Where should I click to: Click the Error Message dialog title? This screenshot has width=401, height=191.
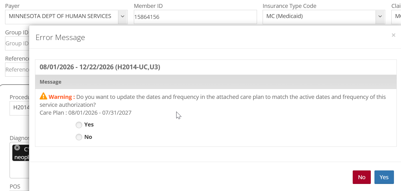pos(60,37)
